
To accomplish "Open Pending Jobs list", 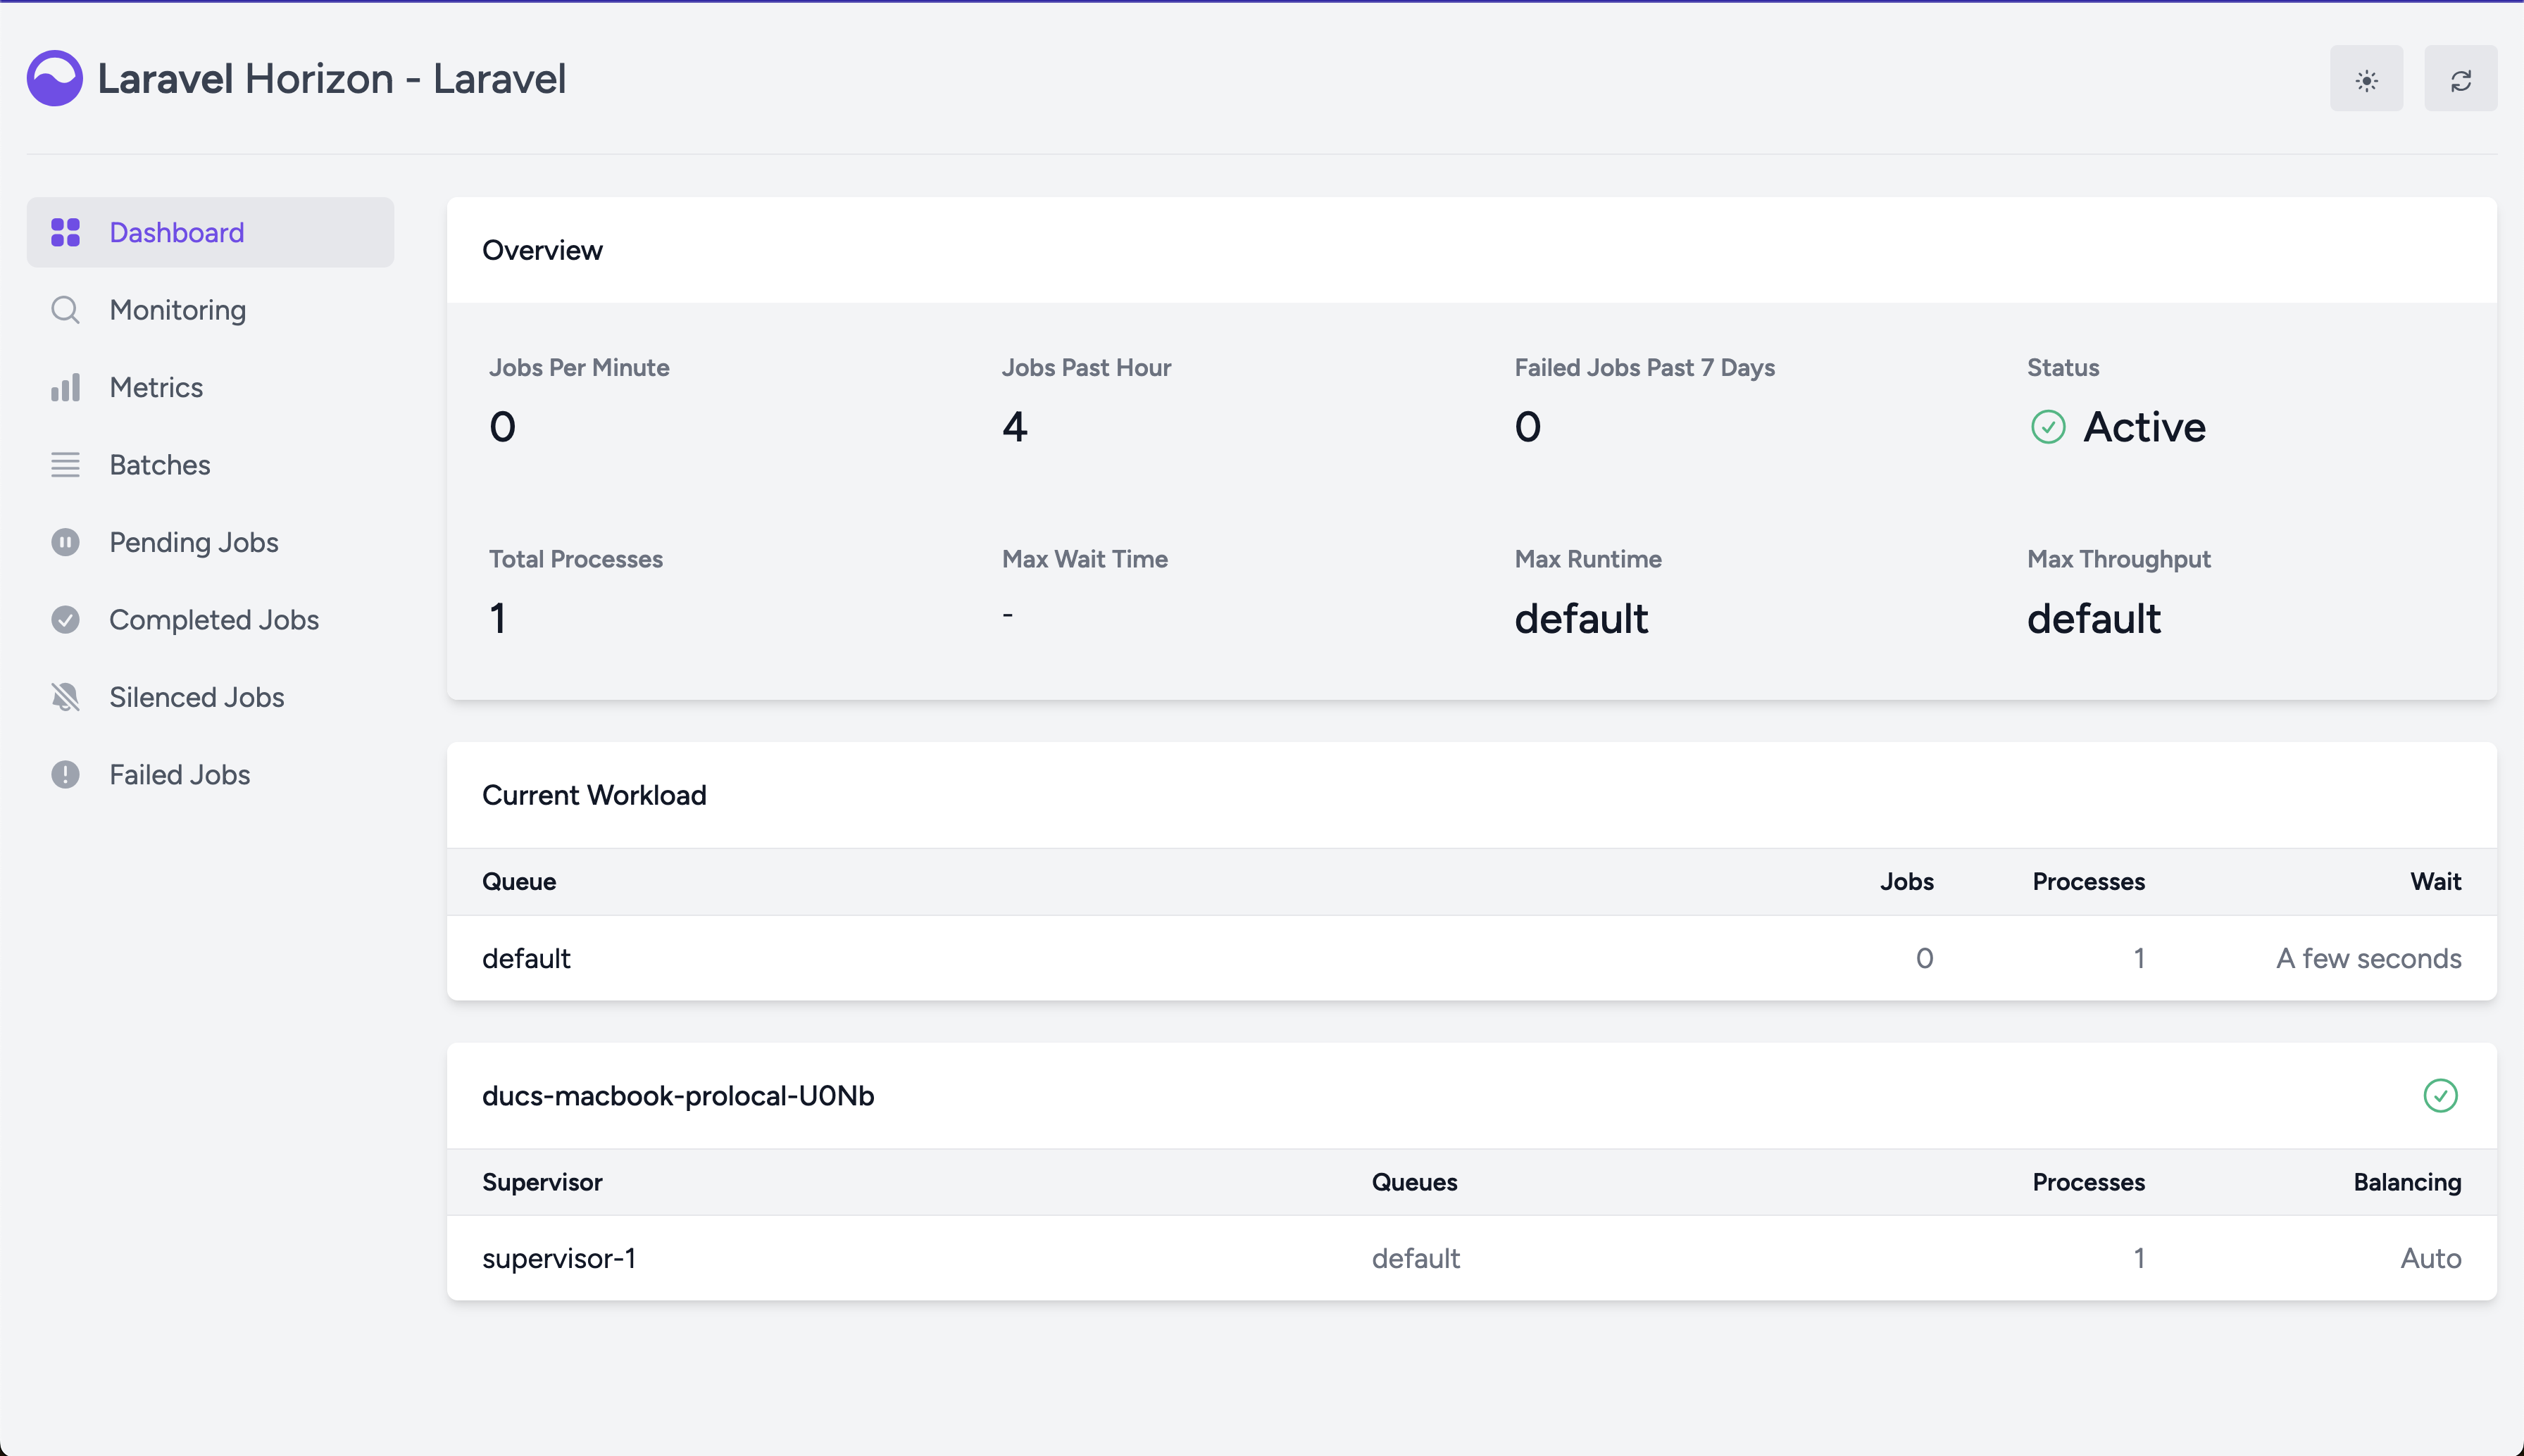I will [x=210, y=542].
